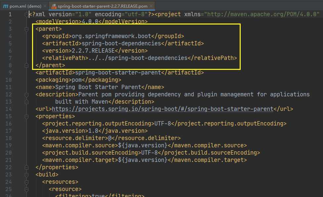Click the Maven icon on pom.xml tab
Image resolution: width=323 pixels, height=197 pixels.
click(x=6, y=6)
